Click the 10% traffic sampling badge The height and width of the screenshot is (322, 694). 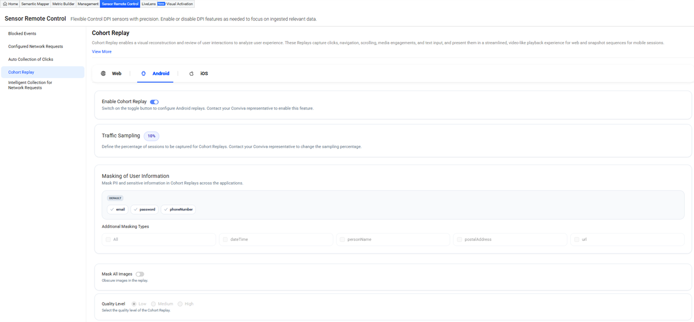[152, 136]
